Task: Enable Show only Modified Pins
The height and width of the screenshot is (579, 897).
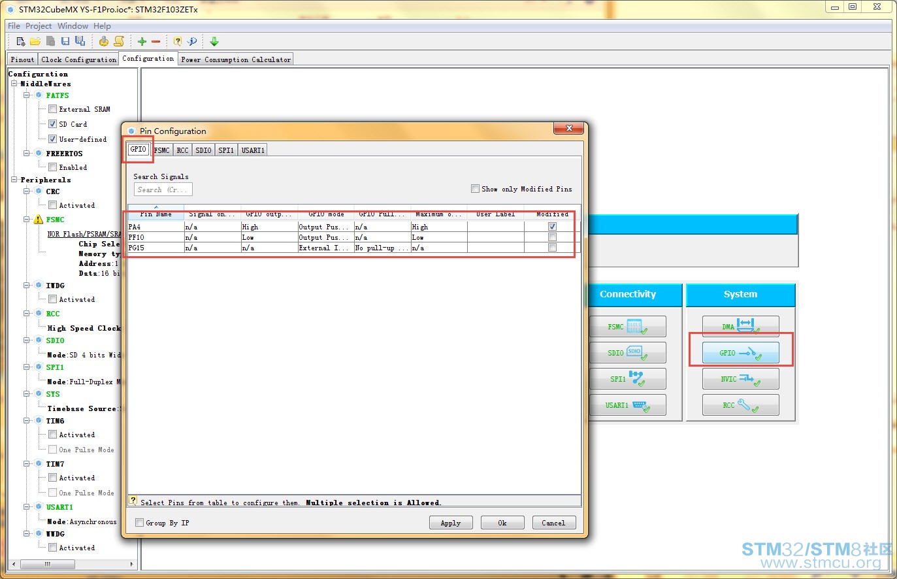Action: pyautogui.click(x=475, y=189)
